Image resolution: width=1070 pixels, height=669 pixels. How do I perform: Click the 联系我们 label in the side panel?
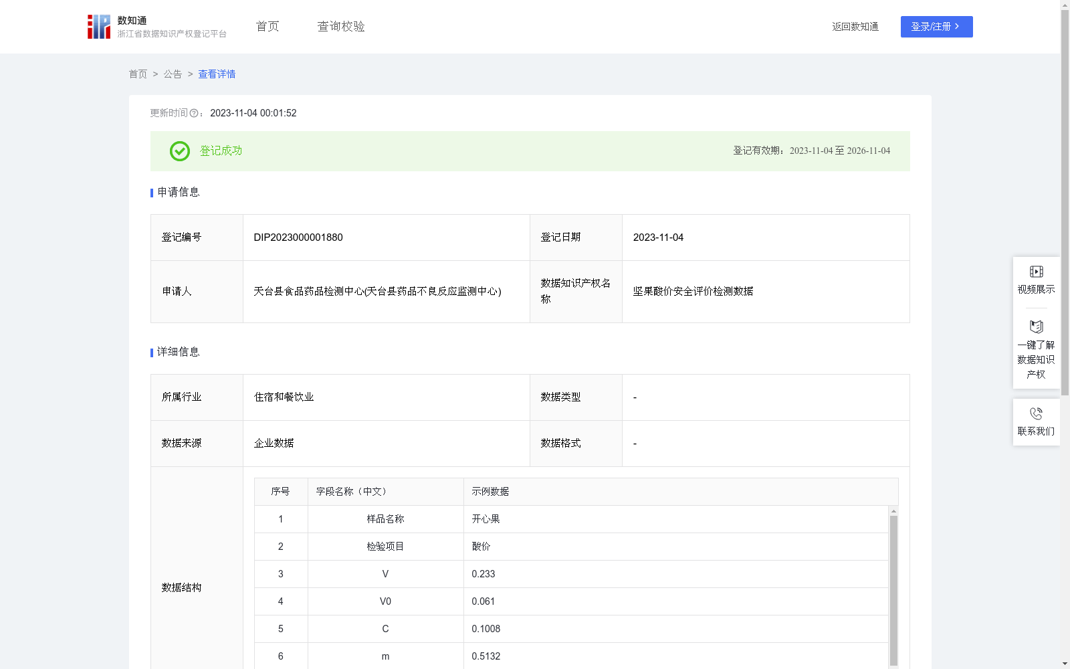[1037, 432]
